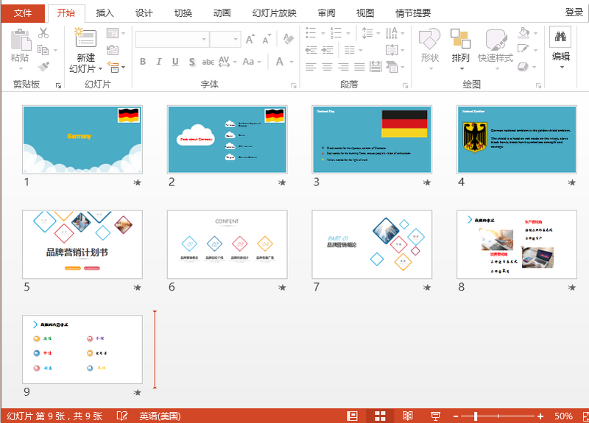589x423 pixels.
Task: Open the font name dropdown
Action: click(204, 39)
